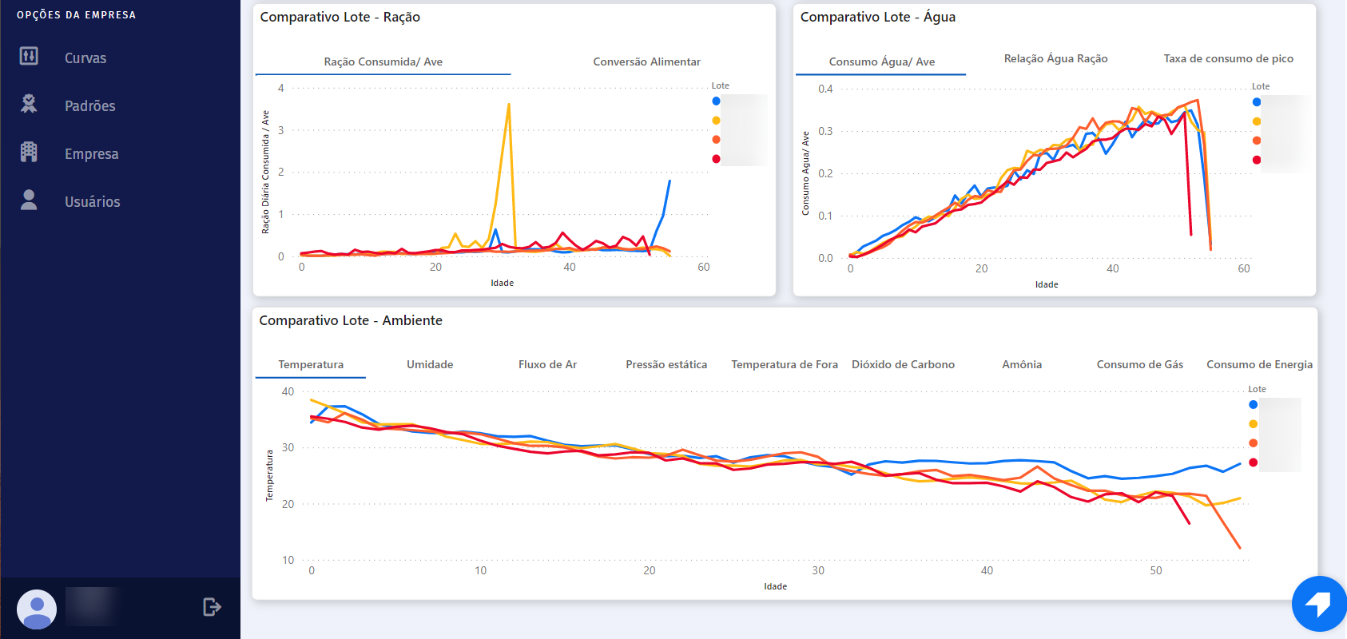
Task: Click the Comparativo Lote - Ração title
Action: [x=340, y=17]
